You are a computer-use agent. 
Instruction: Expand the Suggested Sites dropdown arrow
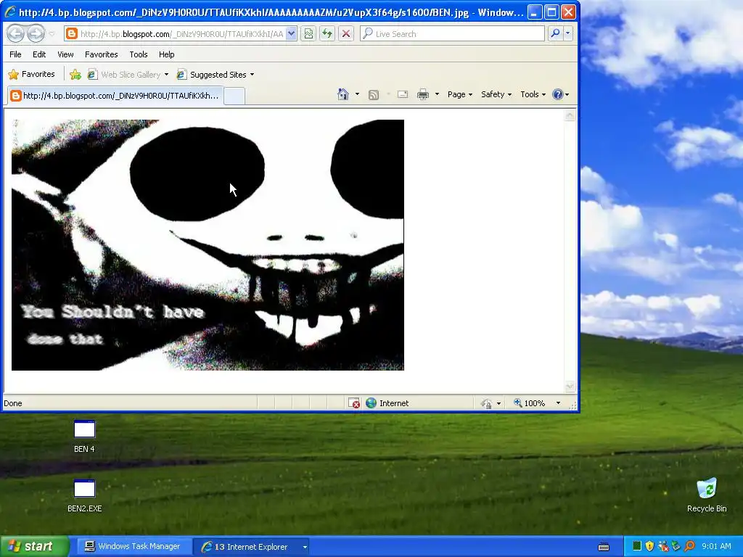[x=252, y=75]
